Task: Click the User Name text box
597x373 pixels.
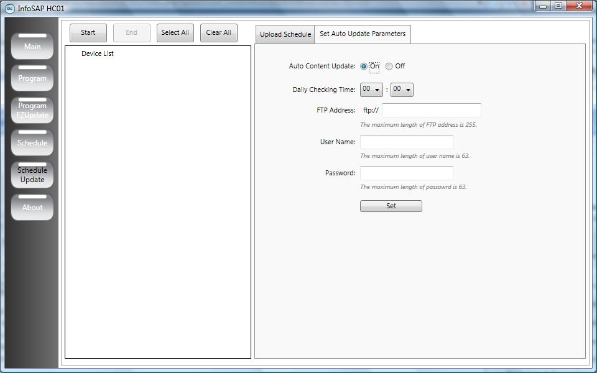Action: click(x=406, y=142)
